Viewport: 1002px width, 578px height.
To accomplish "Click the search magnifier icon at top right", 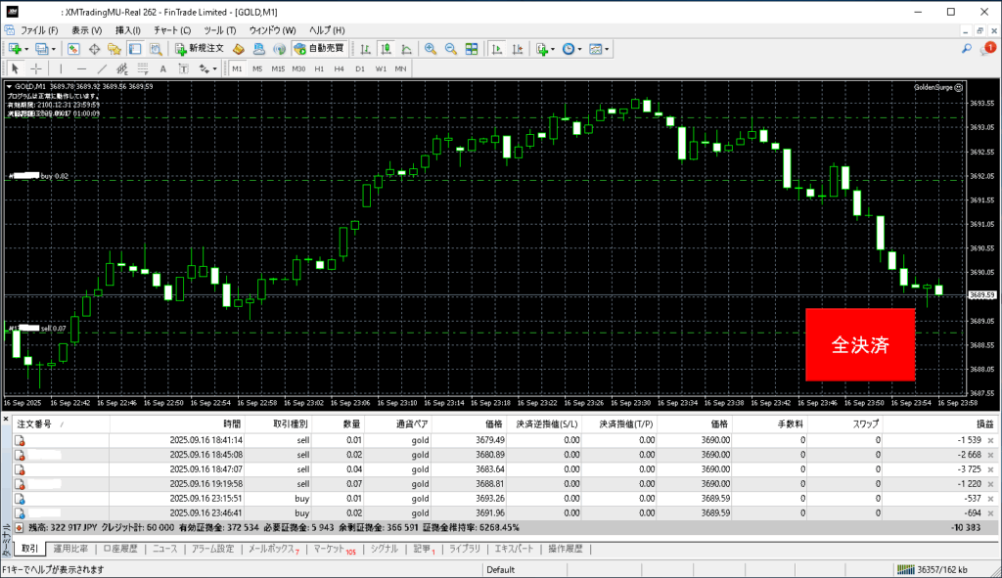I will [x=966, y=48].
